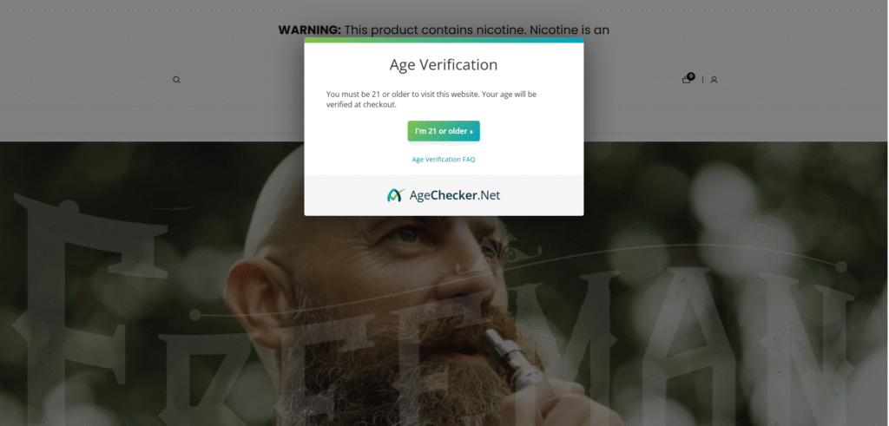Confirm with I'm 21 or older button

pos(444,131)
